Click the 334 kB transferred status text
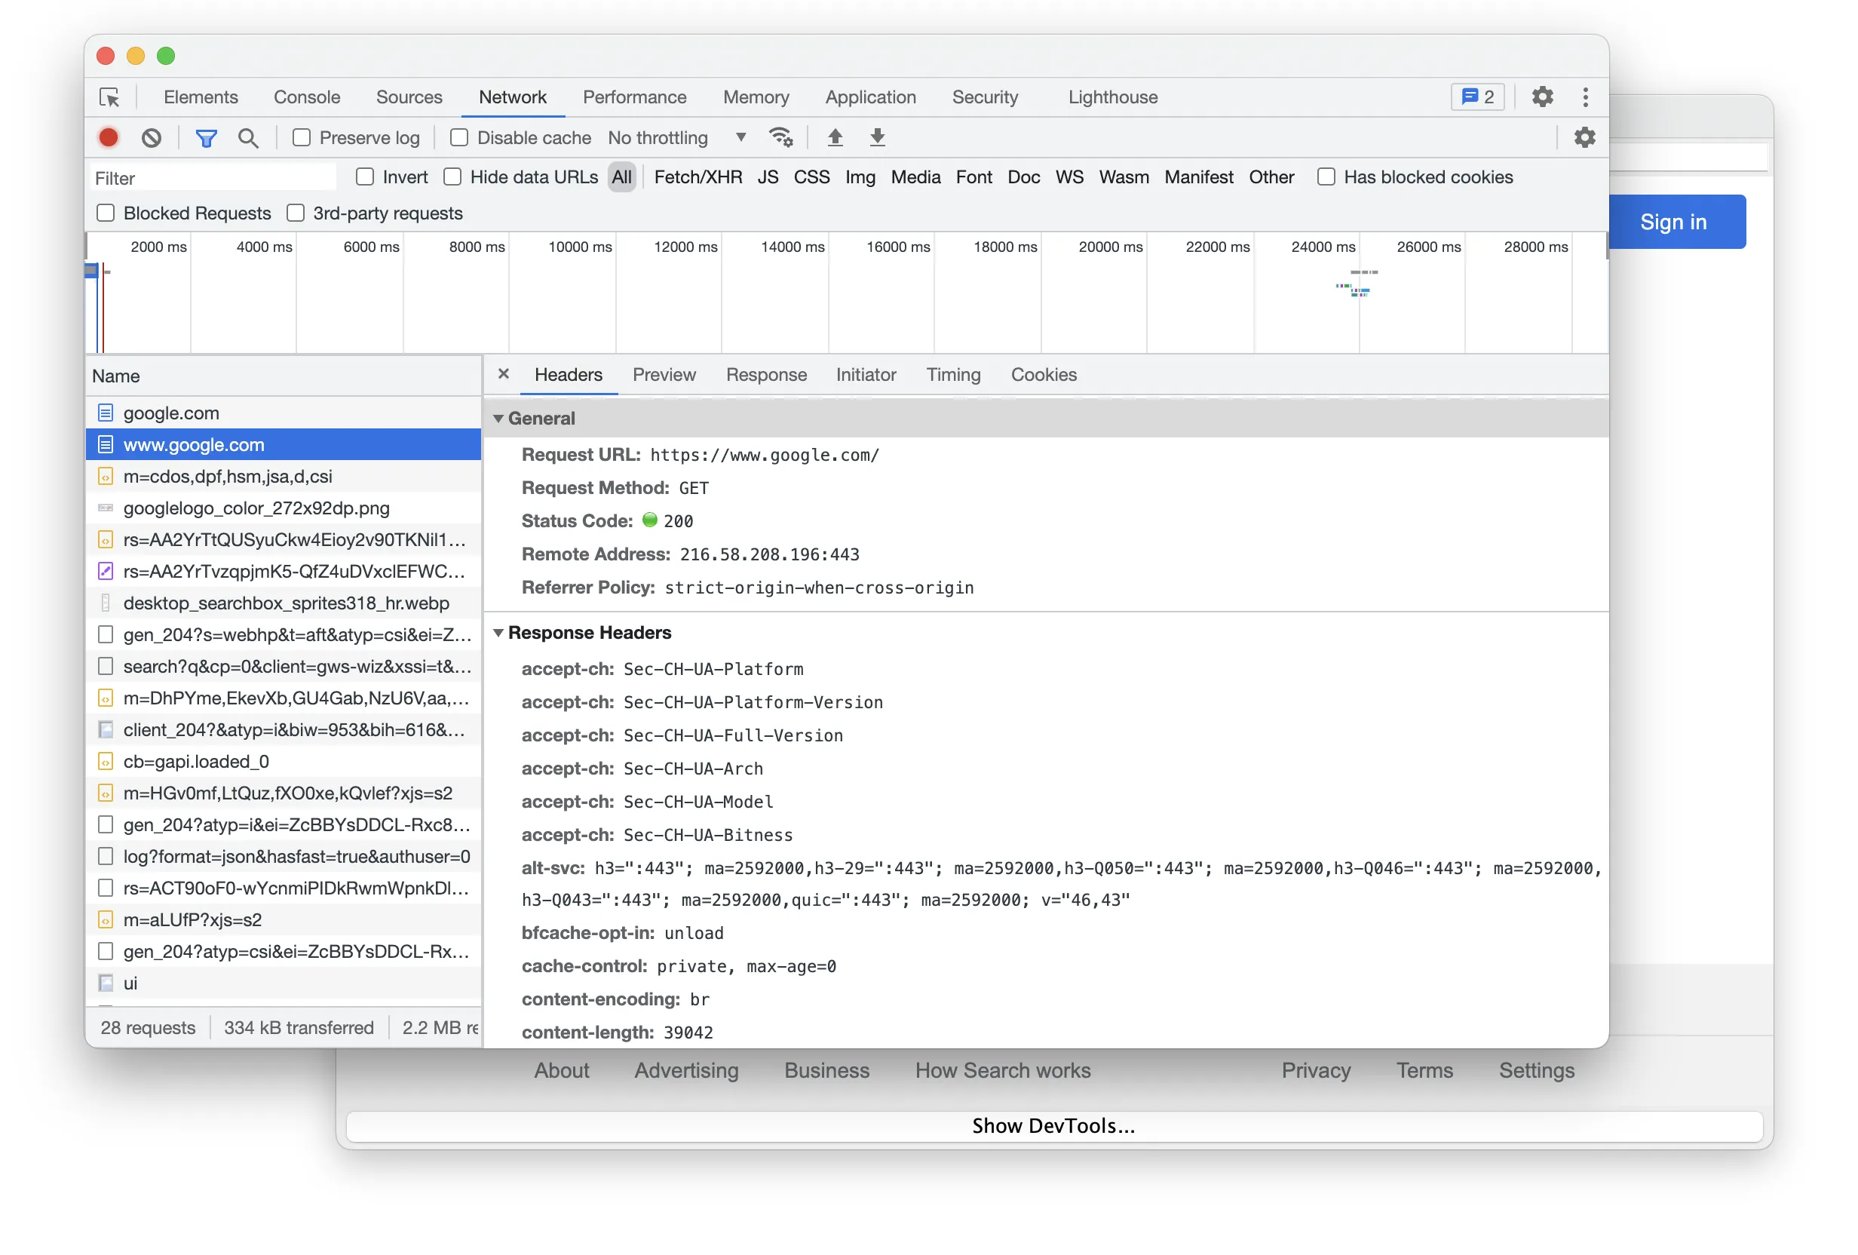Viewport: 1858px width, 1255px height. pos(298,1027)
